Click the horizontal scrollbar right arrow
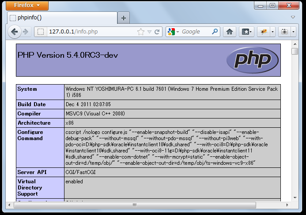 point(287,205)
